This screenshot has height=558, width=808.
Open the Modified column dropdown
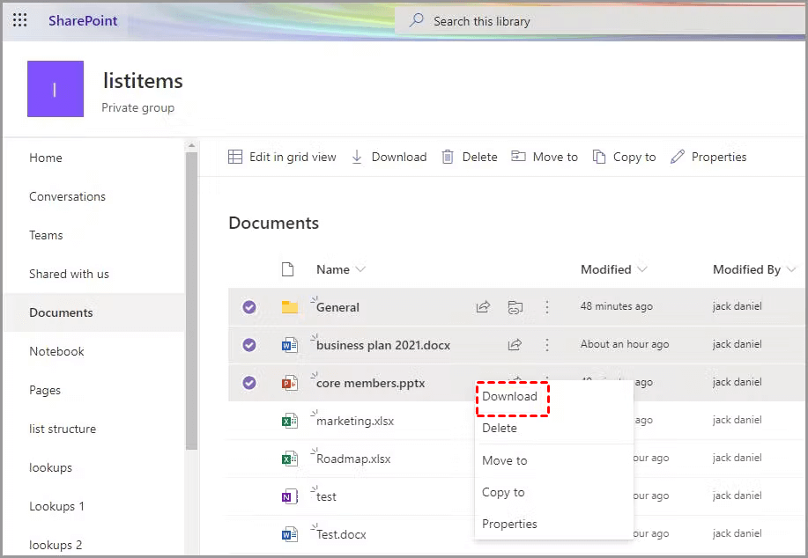[x=641, y=269]
